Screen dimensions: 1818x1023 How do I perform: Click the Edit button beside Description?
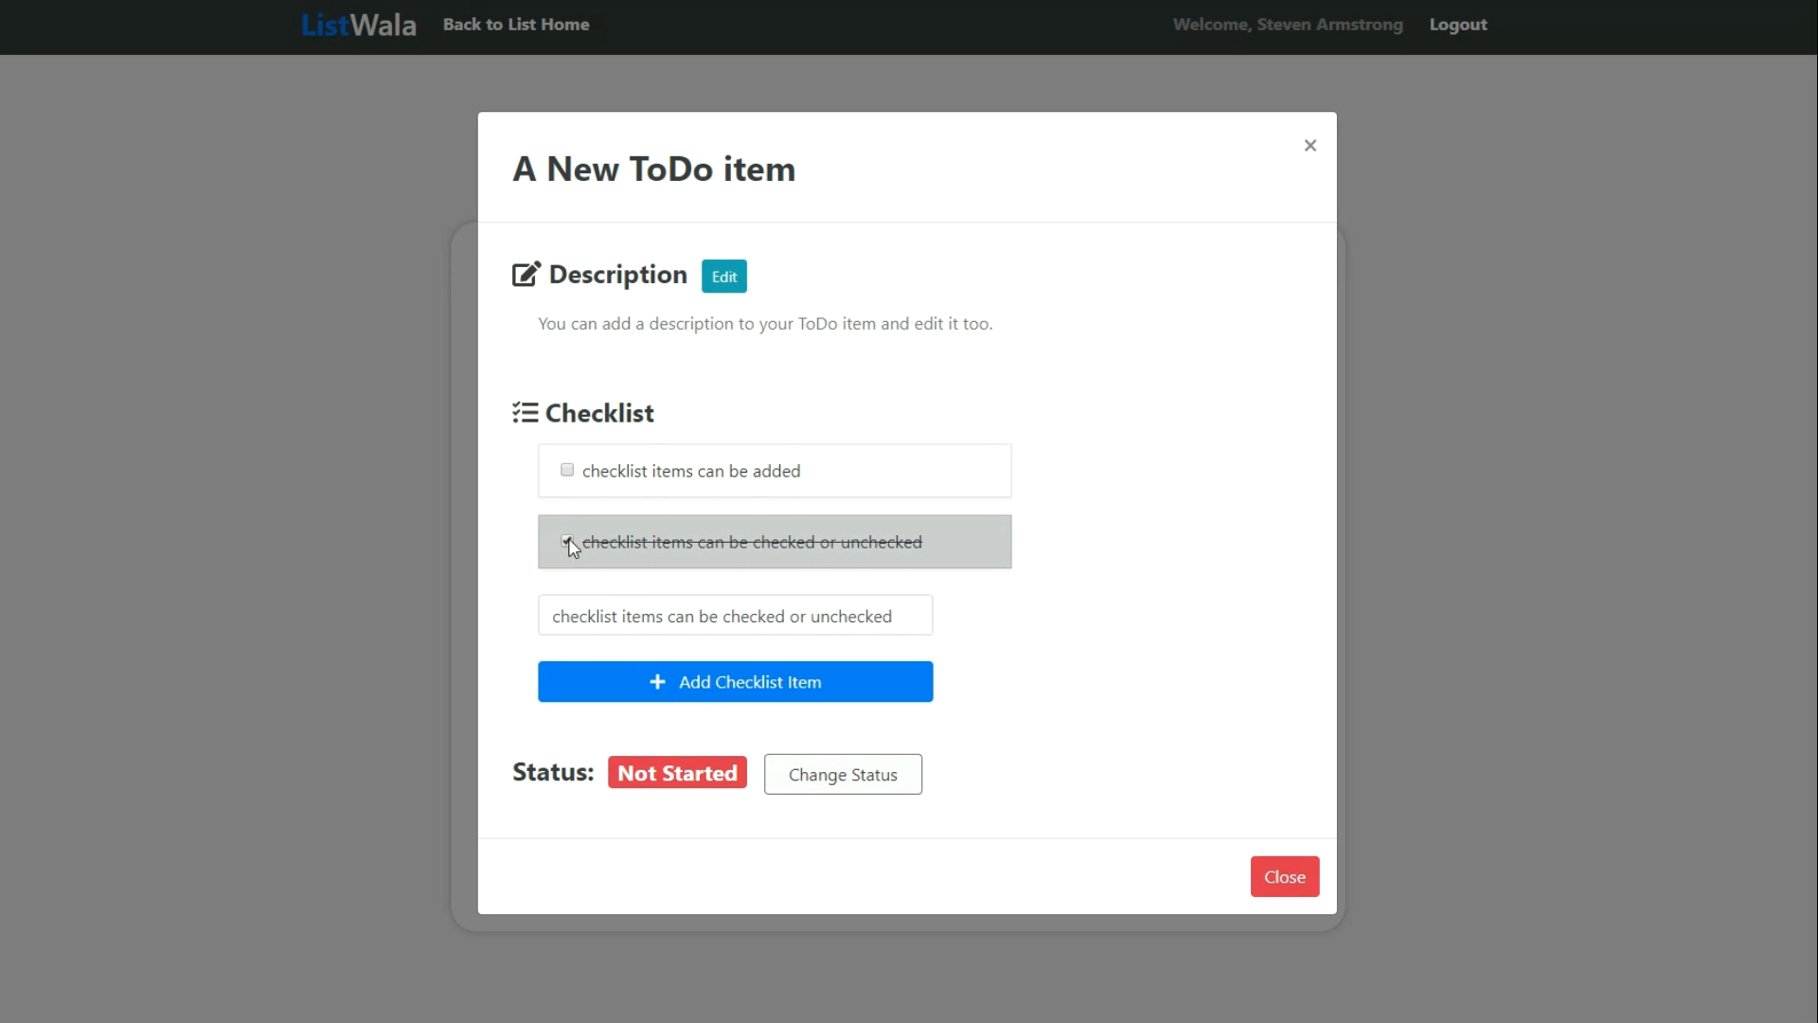point(723,277)
